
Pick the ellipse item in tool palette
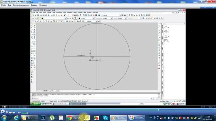coord(166,27)
